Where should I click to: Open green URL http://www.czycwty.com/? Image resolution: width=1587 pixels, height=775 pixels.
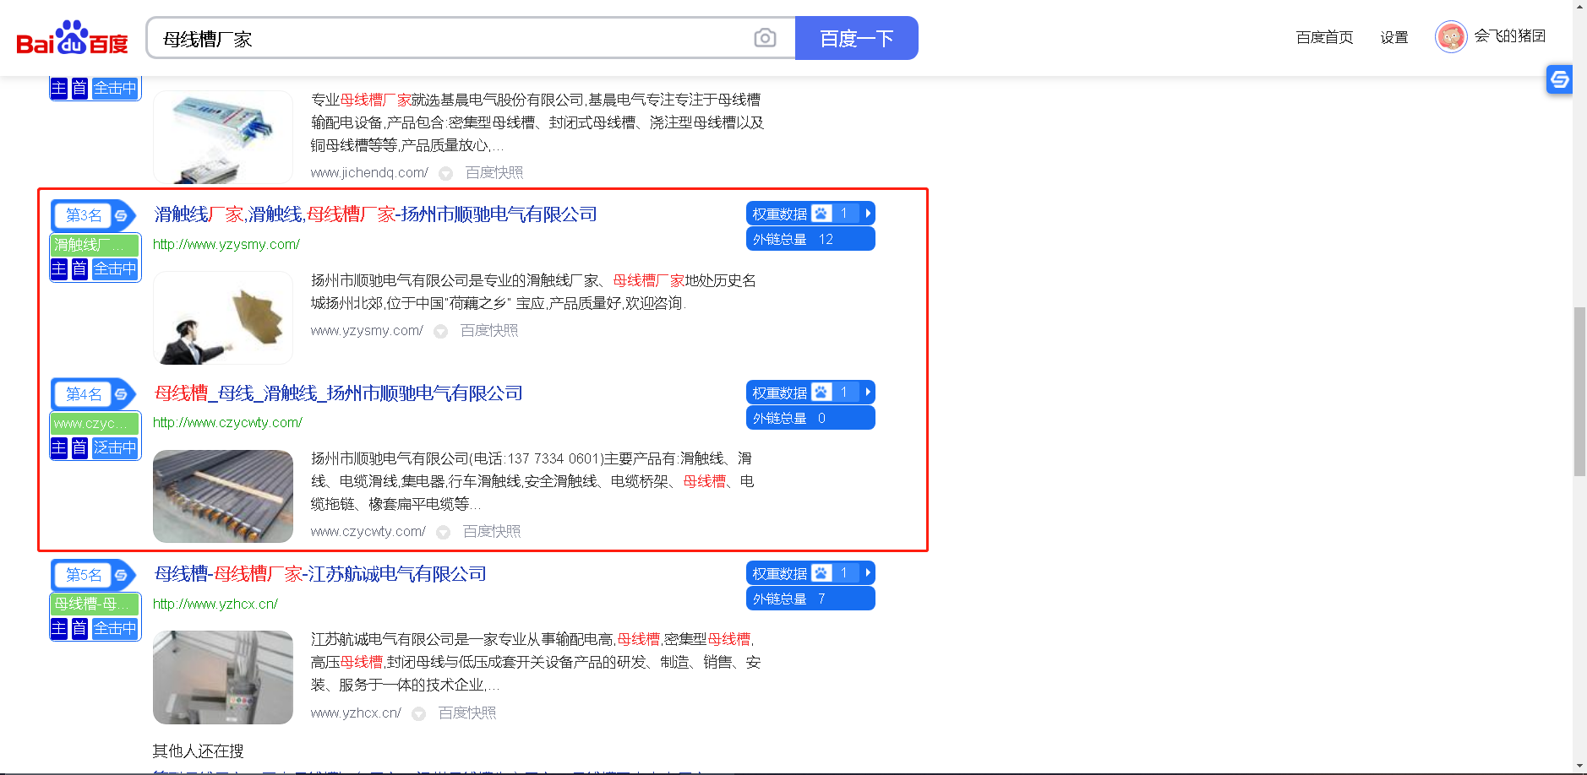[x=227, y=423]
